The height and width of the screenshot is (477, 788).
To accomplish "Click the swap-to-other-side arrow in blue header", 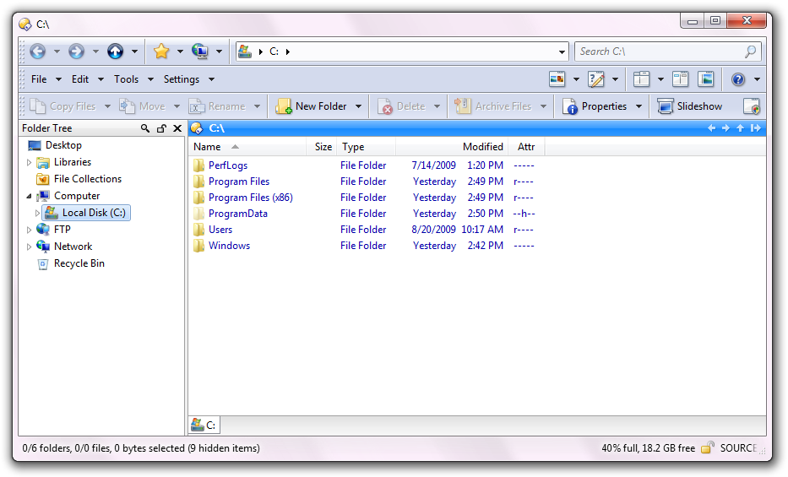I will 755,128.
